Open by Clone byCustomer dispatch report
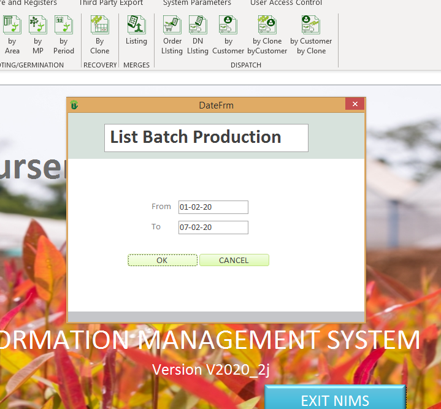 pos(267,35)
